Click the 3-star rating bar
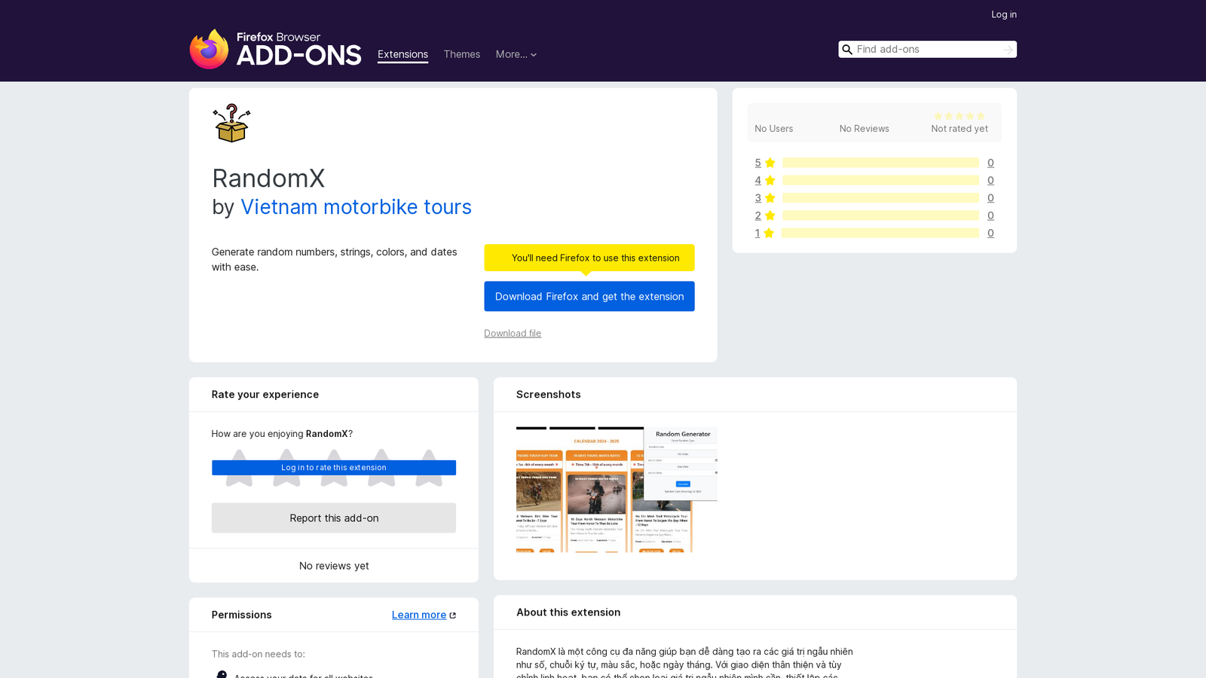 click(880, 198)
